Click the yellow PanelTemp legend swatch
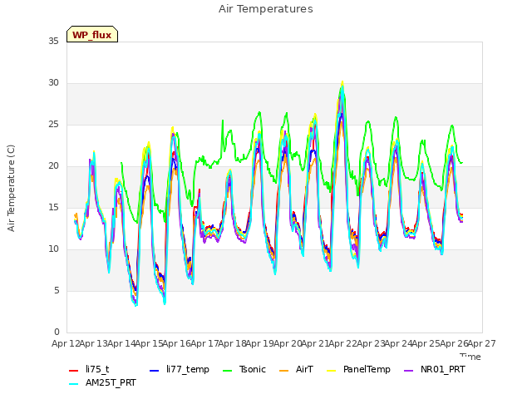This screenshot has width=532, height=399. [x=331, y=371]
